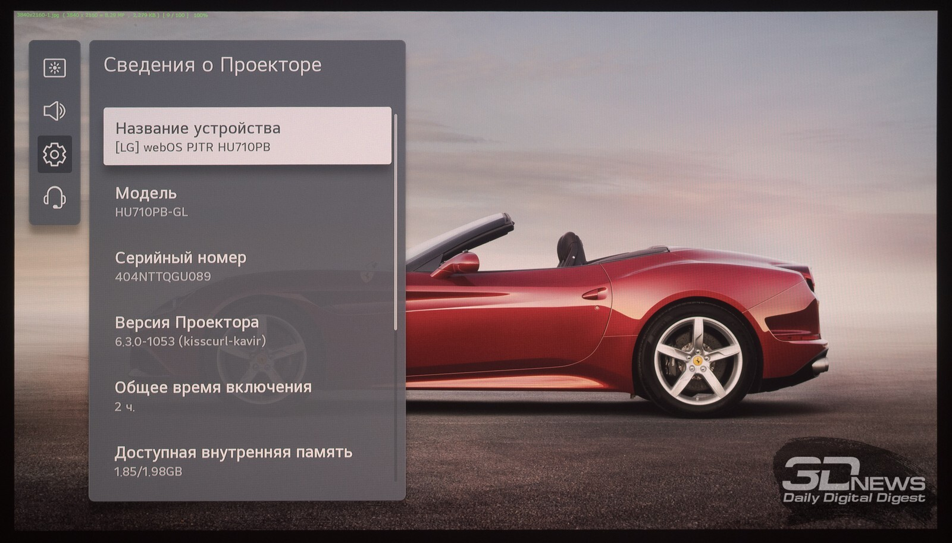952x543 pixels.
Task: Click the Сведения о Проекторе heading
Action: [x=212, y=65]
